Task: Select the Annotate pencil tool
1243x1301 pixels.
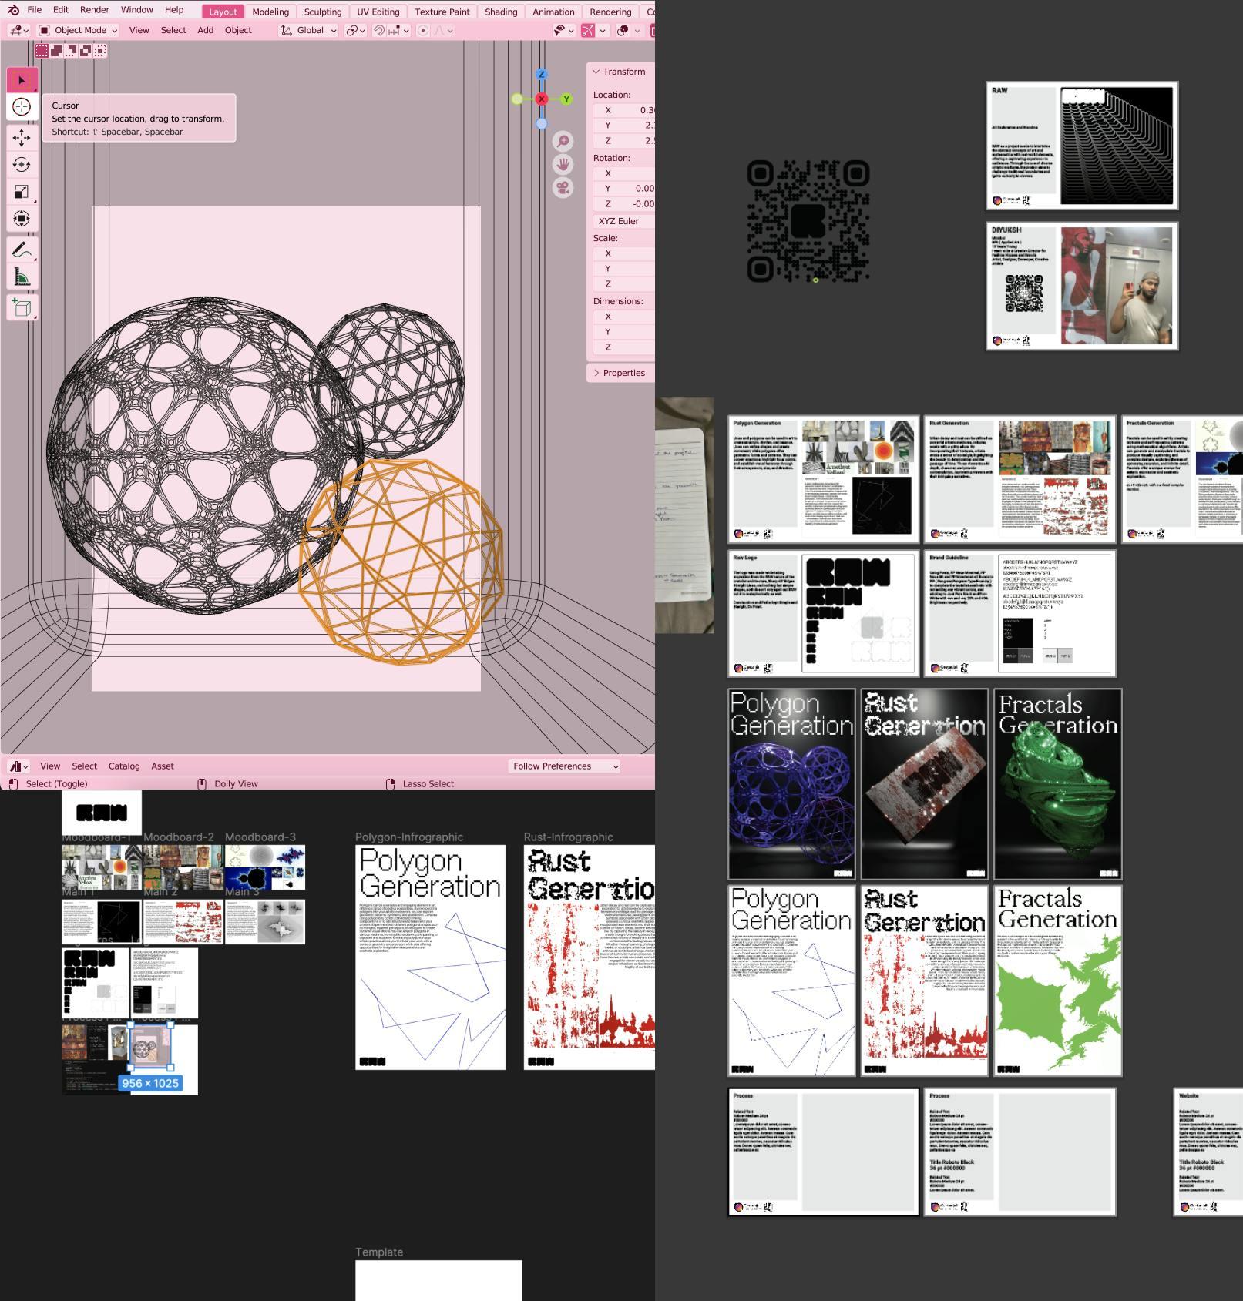Action: tap(22, 250)
